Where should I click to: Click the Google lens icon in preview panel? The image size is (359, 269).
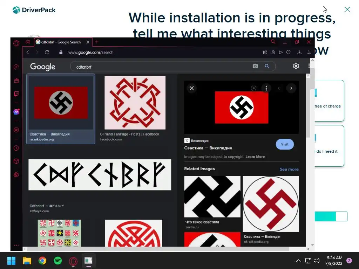(254, 88)
